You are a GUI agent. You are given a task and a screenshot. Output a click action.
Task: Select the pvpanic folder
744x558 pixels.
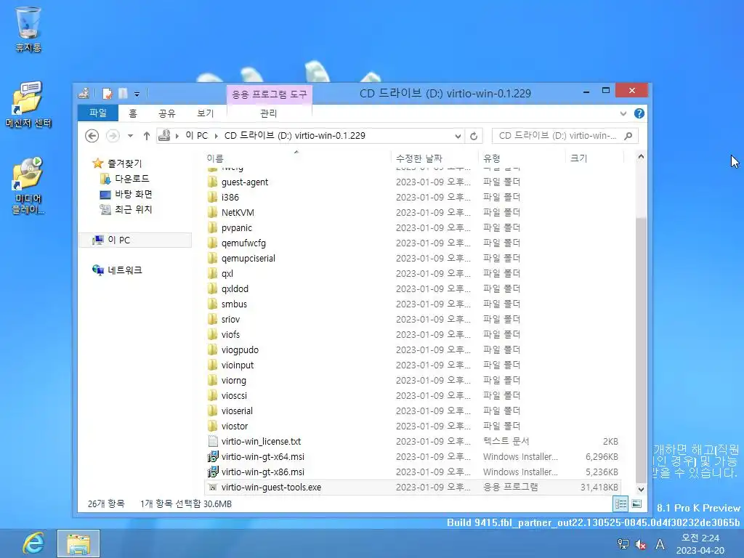point(236,227)
